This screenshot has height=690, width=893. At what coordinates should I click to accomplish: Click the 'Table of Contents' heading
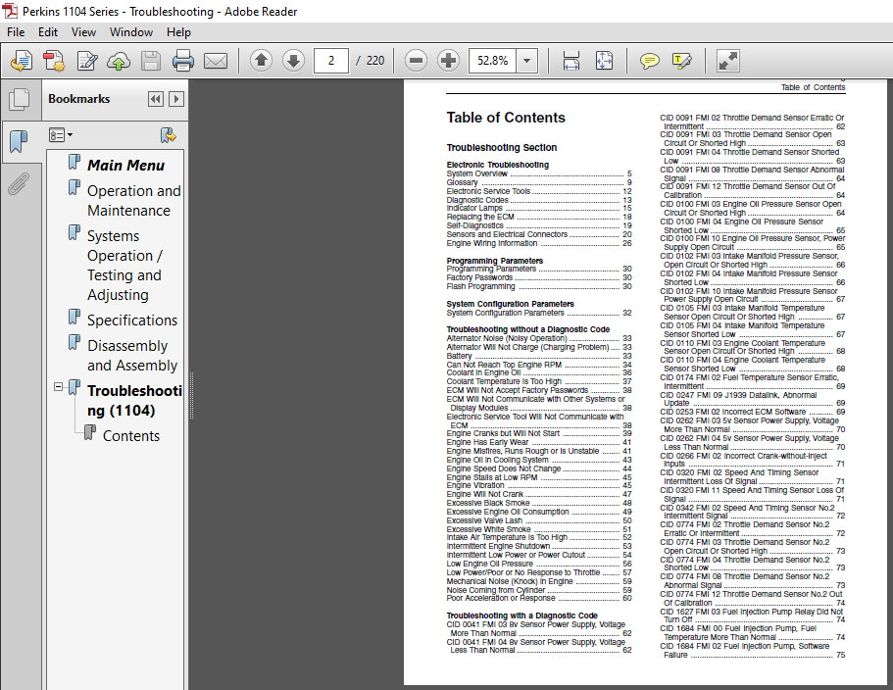[506, 118]
